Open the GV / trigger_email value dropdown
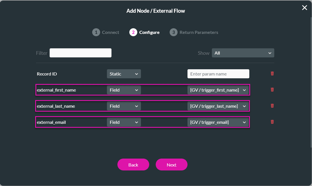 tap(218, 122)
